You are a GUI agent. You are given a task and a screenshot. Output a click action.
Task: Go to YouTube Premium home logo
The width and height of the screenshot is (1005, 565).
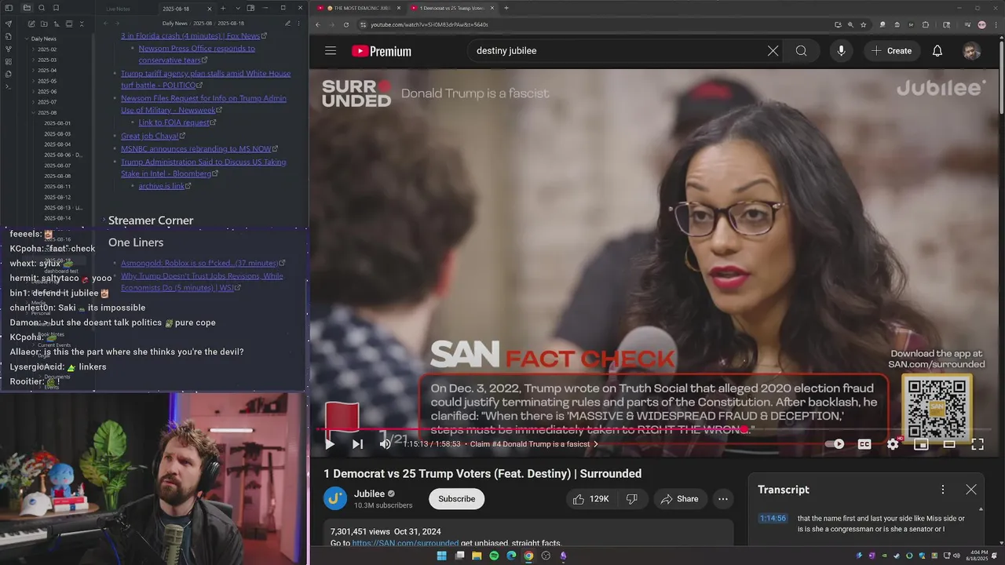(x=382, y=51)
